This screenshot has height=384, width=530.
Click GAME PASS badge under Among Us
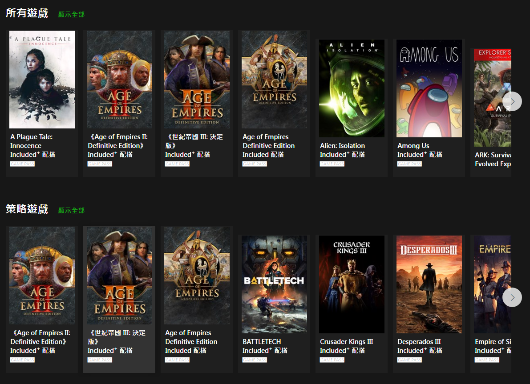409,164
